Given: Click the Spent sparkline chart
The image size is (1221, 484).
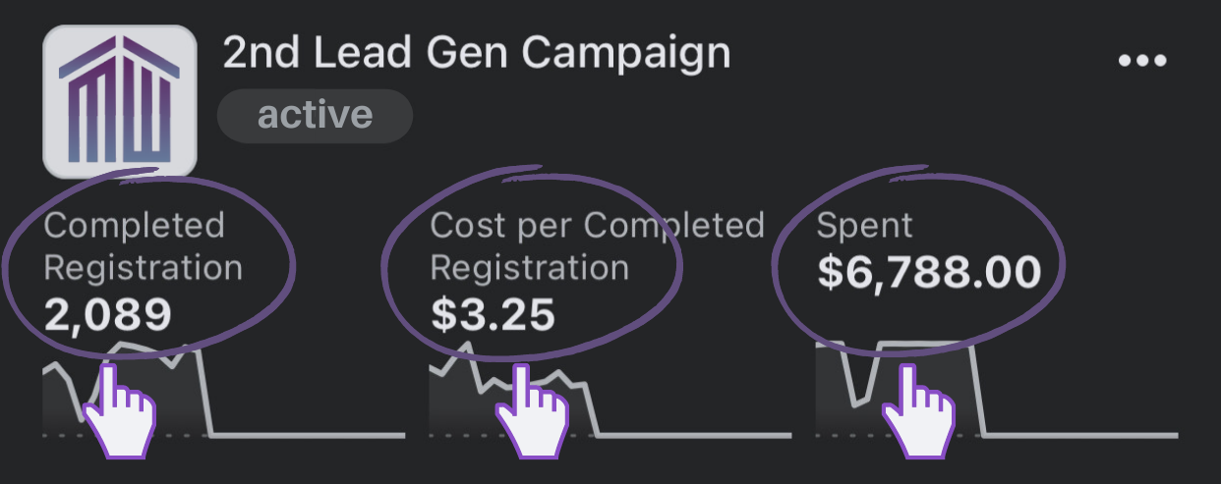Looking at the screenshot, I should pyautogui.click(x=996, y=388).
